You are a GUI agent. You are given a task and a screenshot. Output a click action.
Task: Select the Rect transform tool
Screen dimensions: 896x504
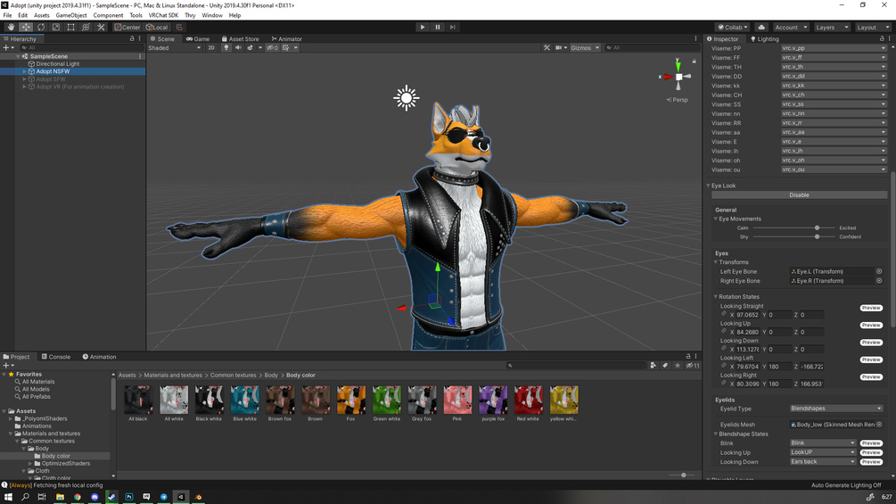point(70,27)
